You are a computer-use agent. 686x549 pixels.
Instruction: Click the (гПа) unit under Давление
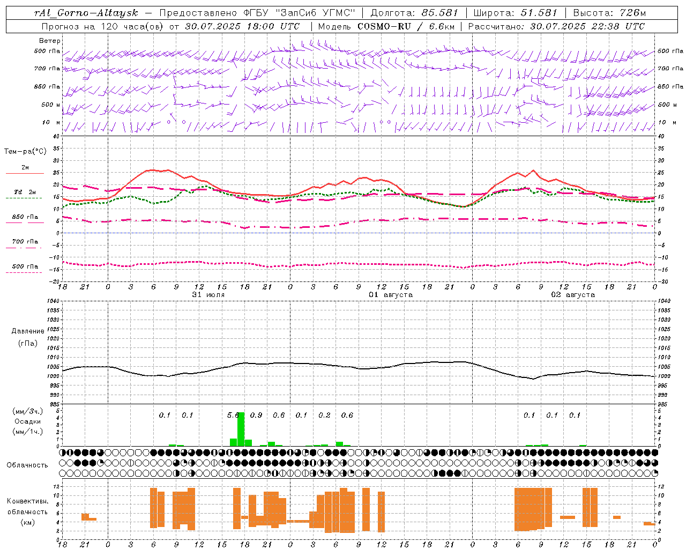[28, 344]
